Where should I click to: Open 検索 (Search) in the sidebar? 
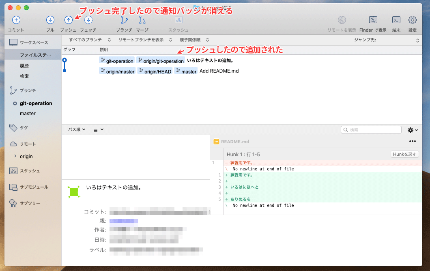click(24, 76)
